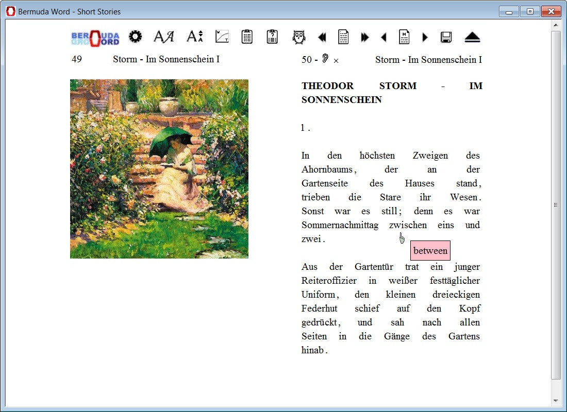
Task: Click the word 'trieben'
Action: click(315, 197)
